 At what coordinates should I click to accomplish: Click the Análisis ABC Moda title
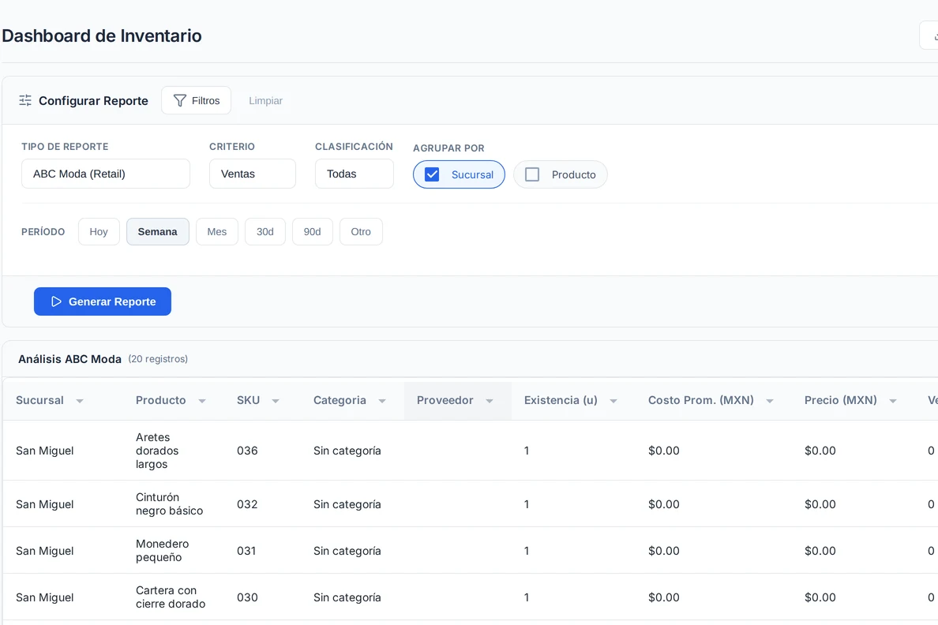pos(69,359)
